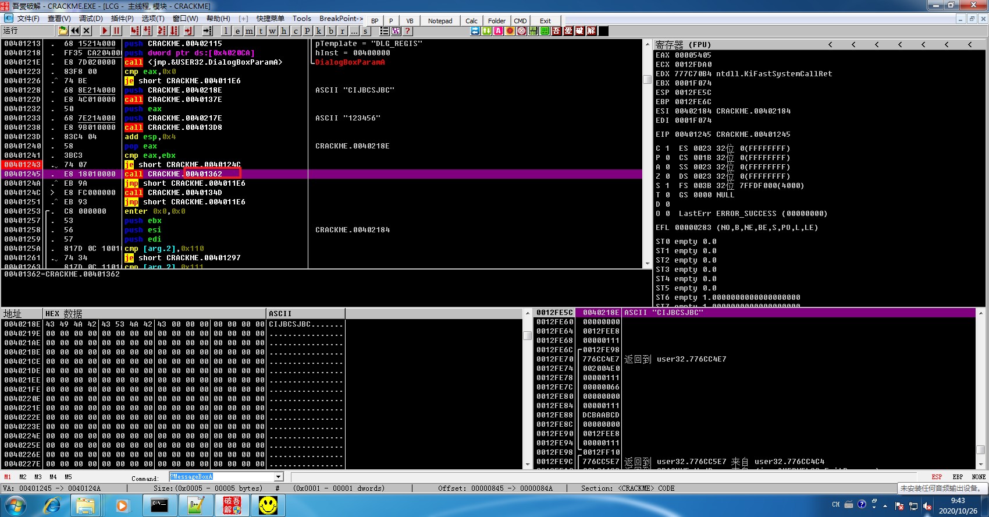Launch Notepad from the toolbar button
This screenshot has height=517, width=989.
[440, 21]
